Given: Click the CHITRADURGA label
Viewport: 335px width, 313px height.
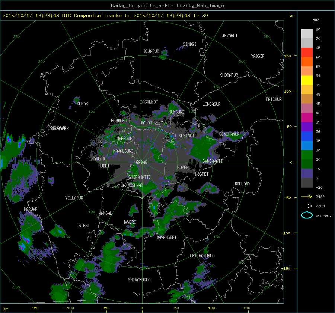Looking at the screenshot, I should pyautogui.click(x=202, y=256).
